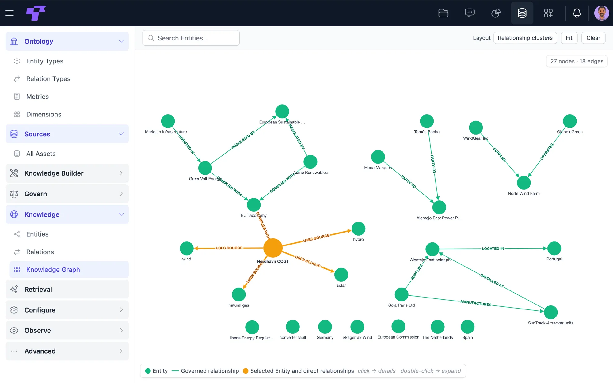Image resolution: width=613 pixels, height=383 pixels.
Task: Focus the Search Entities field
Action: [x=191, y=38]
